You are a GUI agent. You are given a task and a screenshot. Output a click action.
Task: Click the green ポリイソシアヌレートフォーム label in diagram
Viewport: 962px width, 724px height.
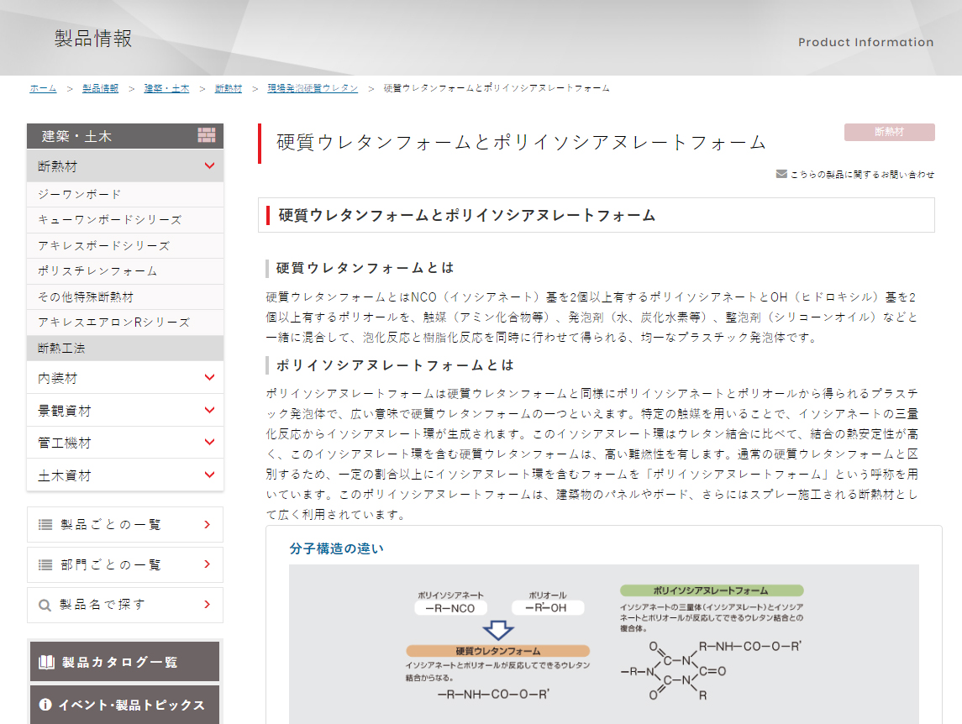click(711, 590)
